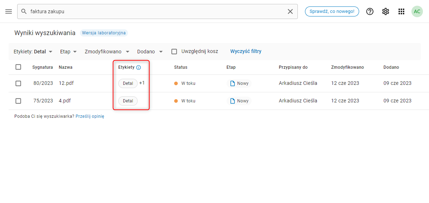The width and height of the screenshot is (429, 203).
Task: Open the help question mark icon
Action: click(370, 11)
